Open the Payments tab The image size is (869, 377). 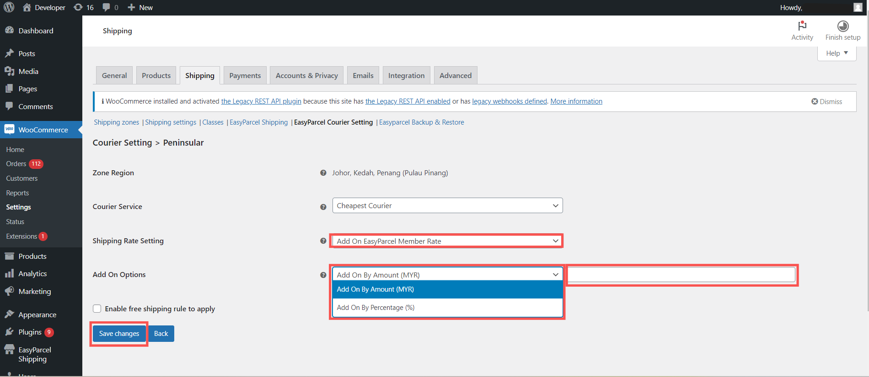245,75
